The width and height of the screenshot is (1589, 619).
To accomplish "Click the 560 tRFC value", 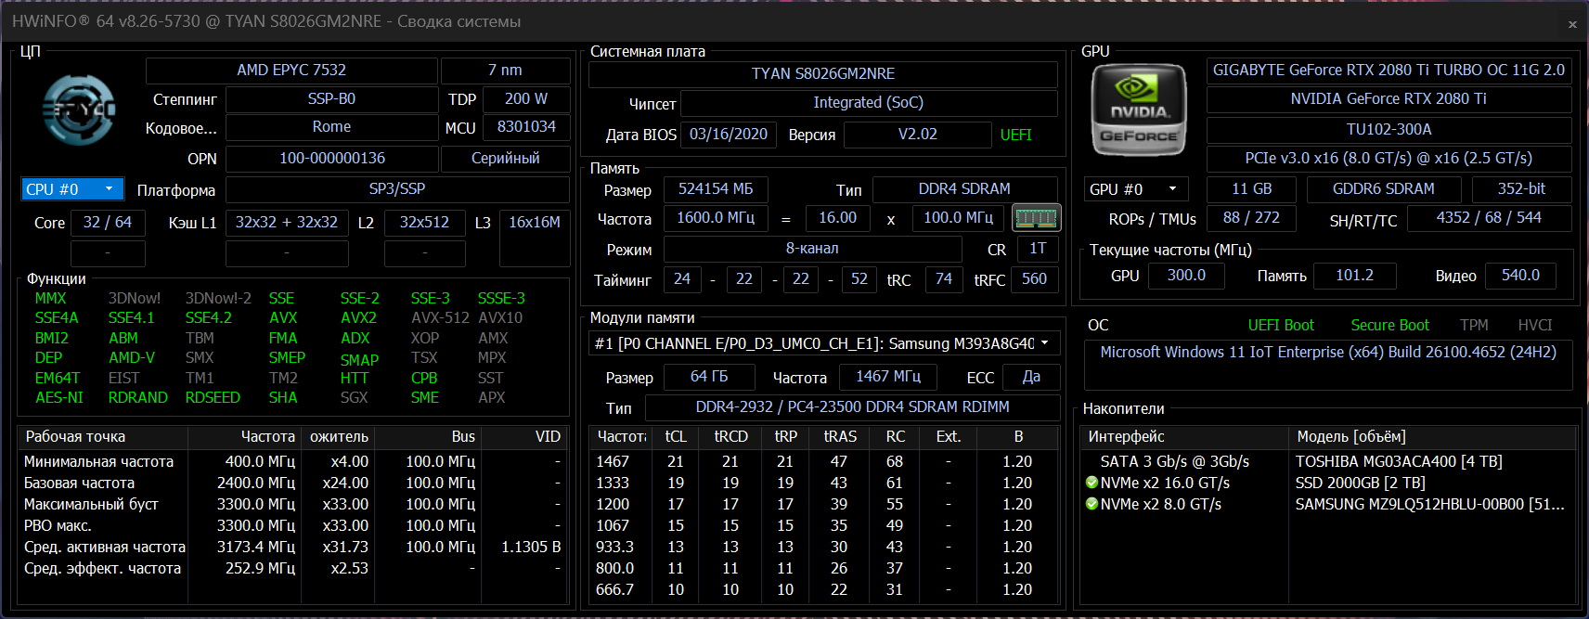I will pyautogui.click(x=1034, y=279).
